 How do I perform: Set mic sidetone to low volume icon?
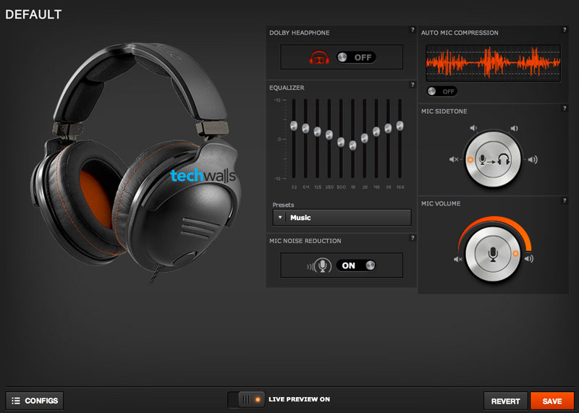(473, 128)
